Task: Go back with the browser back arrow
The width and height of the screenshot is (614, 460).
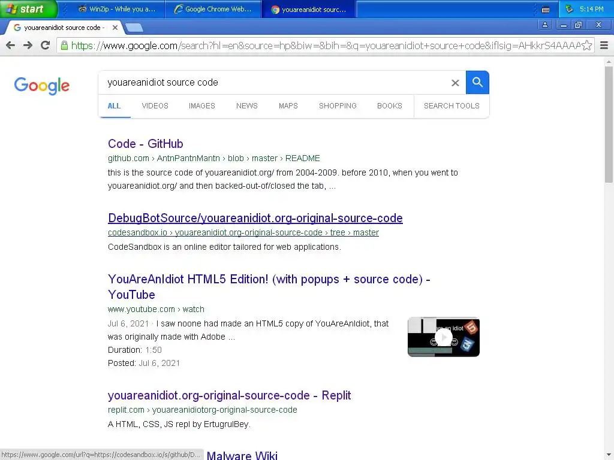Action: click(11, 46)
